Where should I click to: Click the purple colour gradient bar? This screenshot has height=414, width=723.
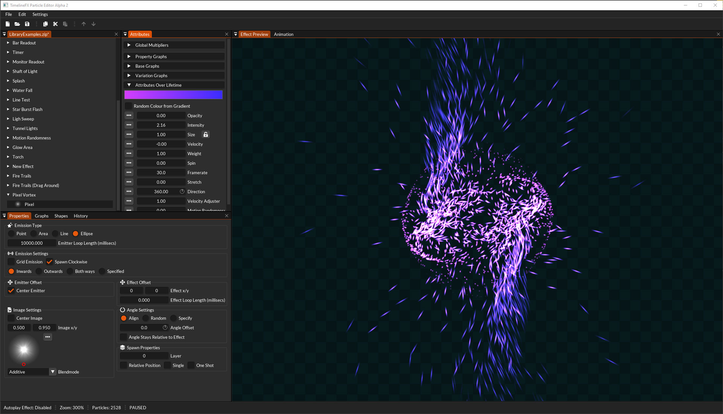pos(174,95)
